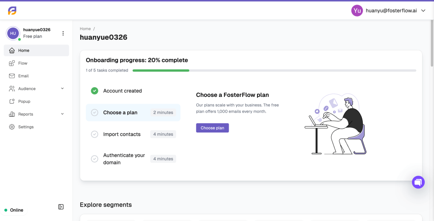The image size is (434, 221).
Task: Expand the Audience submenu chevron
Action: point(62,88)
